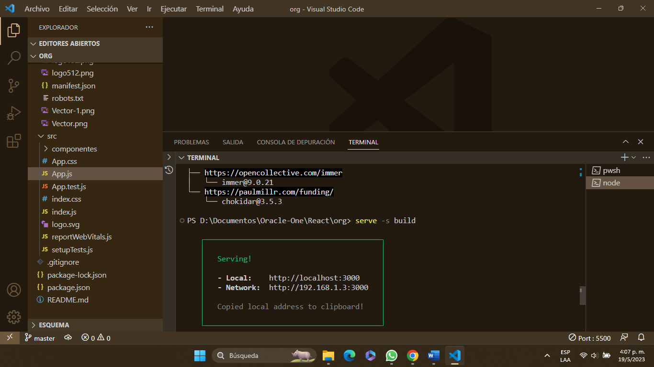Open the Ayuda menu
This screenshot has width=654, height=367.
point(243,9)
